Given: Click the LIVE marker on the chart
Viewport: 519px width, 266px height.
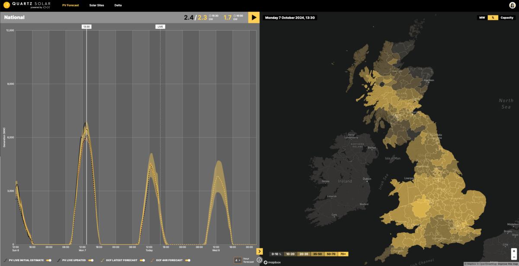Looking at the screenshot, I should point(160,26).
